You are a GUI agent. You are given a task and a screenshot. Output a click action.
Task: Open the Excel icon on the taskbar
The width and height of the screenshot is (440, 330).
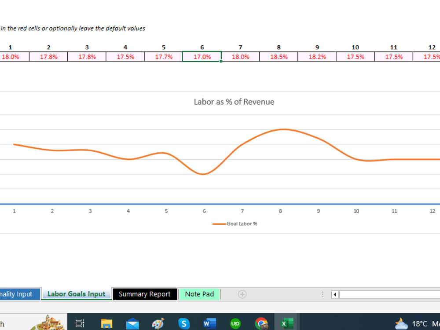coord(287,323)
